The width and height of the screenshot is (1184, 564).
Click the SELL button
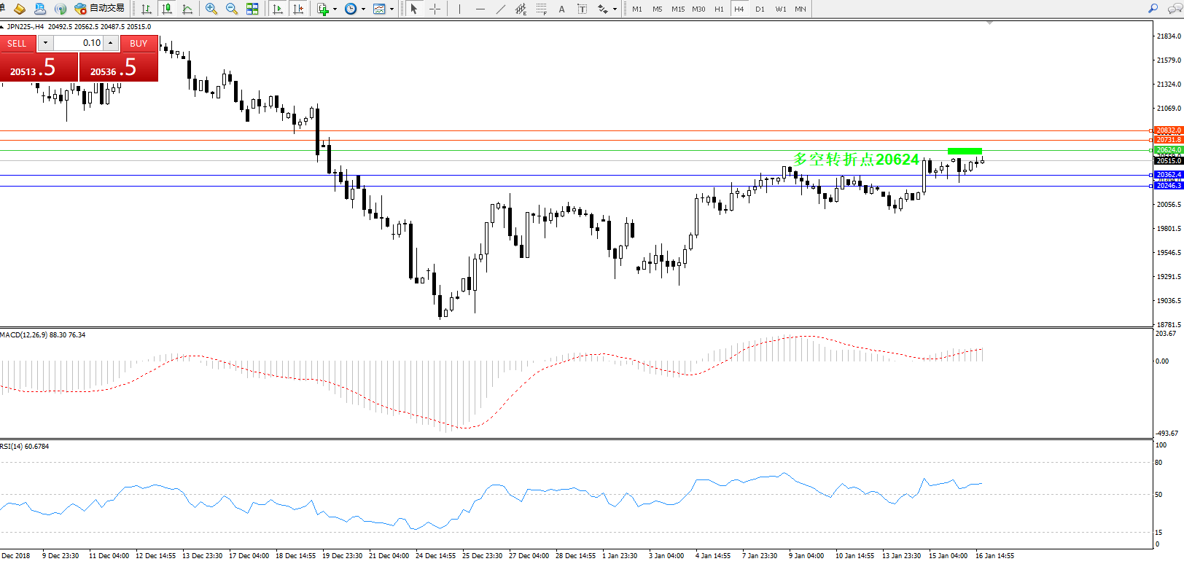point(17,43)
